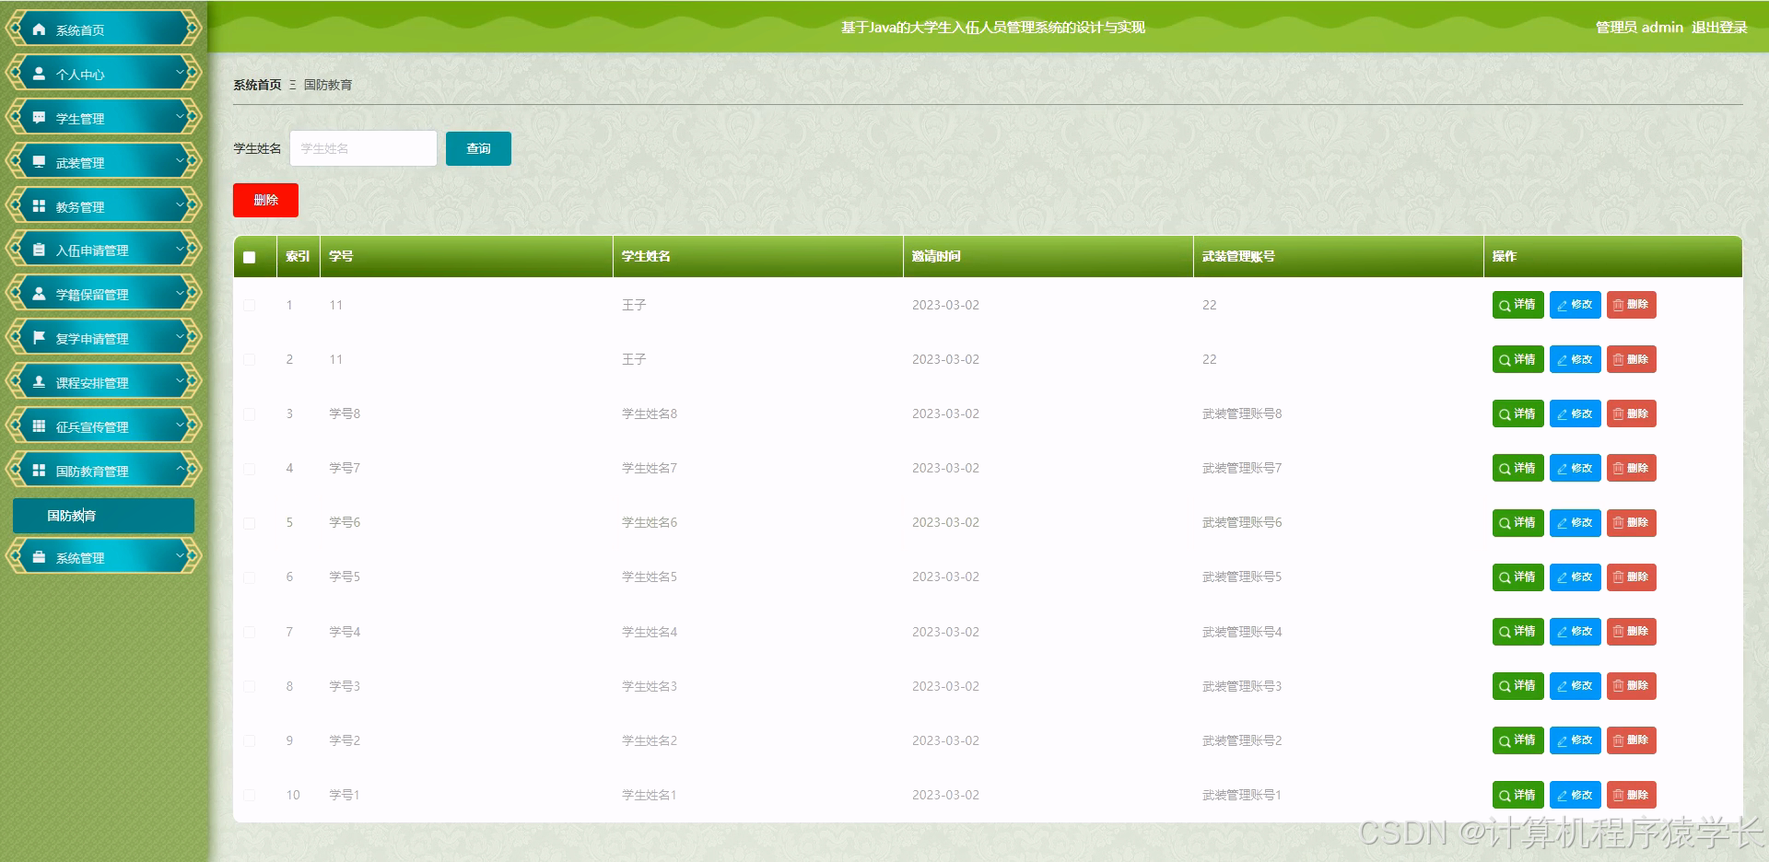
Task: Click the red 删除 batch delete button
Action: [265, 200]
